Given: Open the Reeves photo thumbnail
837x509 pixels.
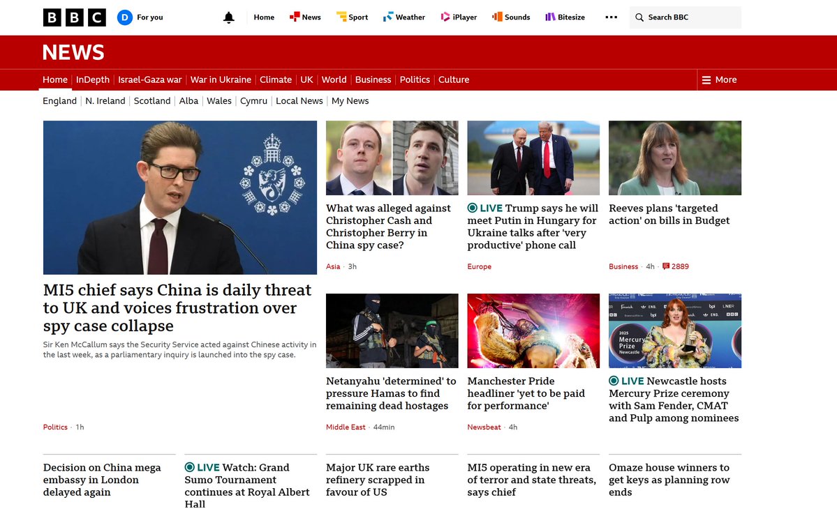Looking at the screenshot, I should coord(675,158).
